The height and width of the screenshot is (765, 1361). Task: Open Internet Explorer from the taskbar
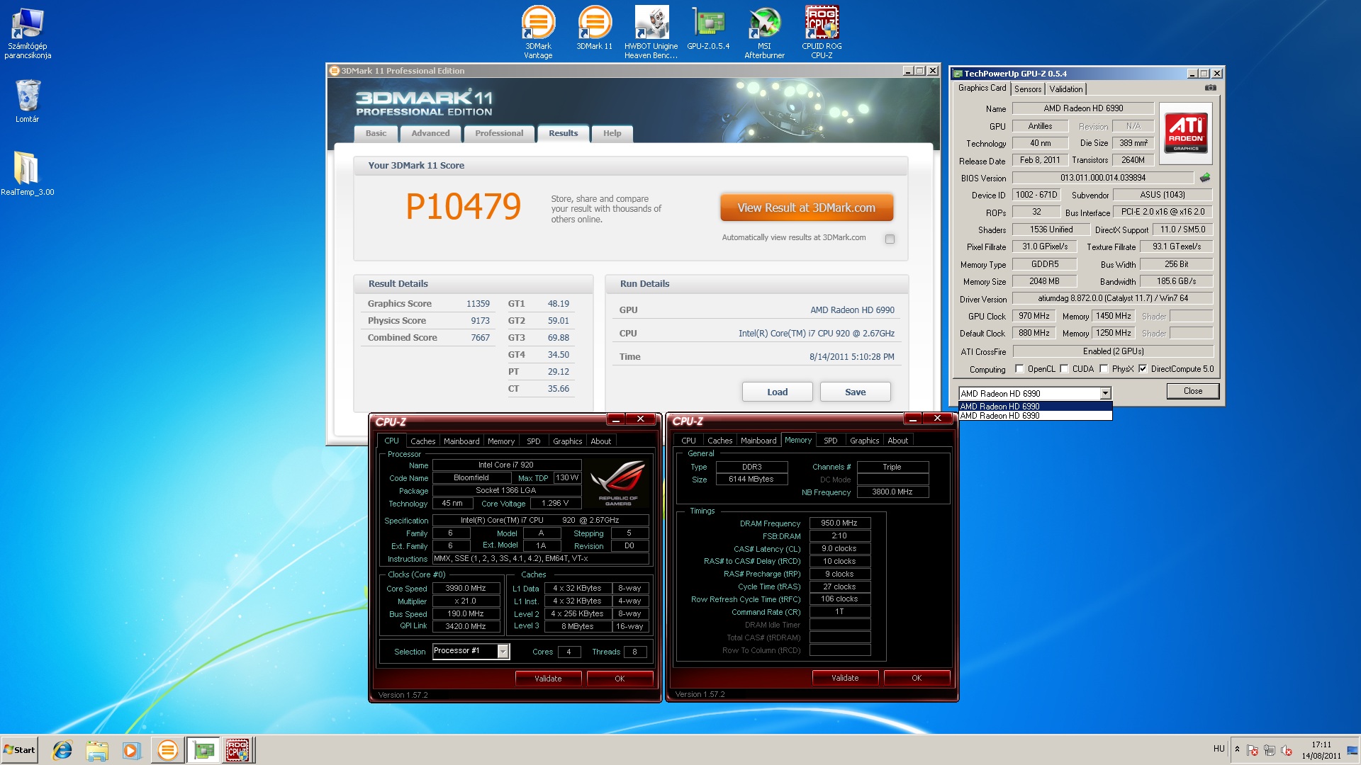62,750
